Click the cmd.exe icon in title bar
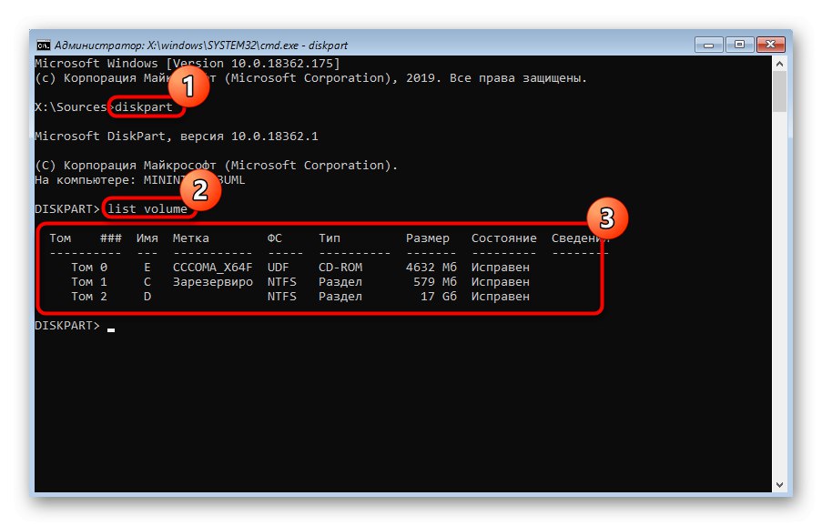Image resolution: width=822 pixels, height=526 pixels. tap(43, 46)
